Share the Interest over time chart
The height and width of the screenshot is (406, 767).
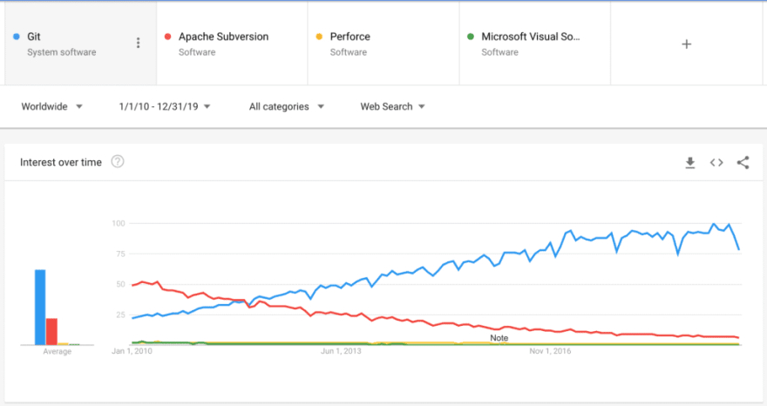[743, 162]
